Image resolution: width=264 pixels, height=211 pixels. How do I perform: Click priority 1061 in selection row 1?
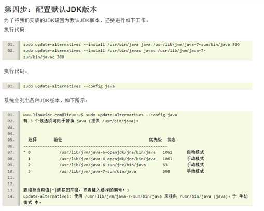pos(168,159)
